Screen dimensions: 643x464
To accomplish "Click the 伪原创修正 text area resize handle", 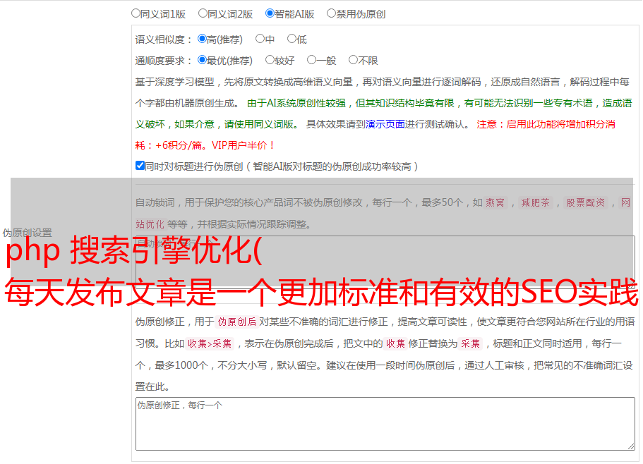I will 631,446.
